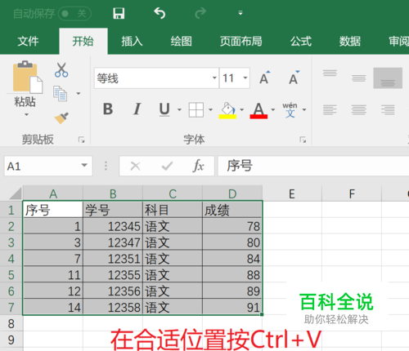Switch to the 插入 (Insert) tab
409x351 pixels.
point(132,42)
